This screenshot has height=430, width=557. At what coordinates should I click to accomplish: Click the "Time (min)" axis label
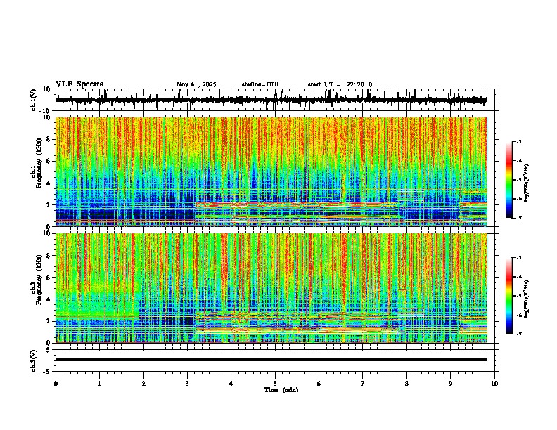281,390
